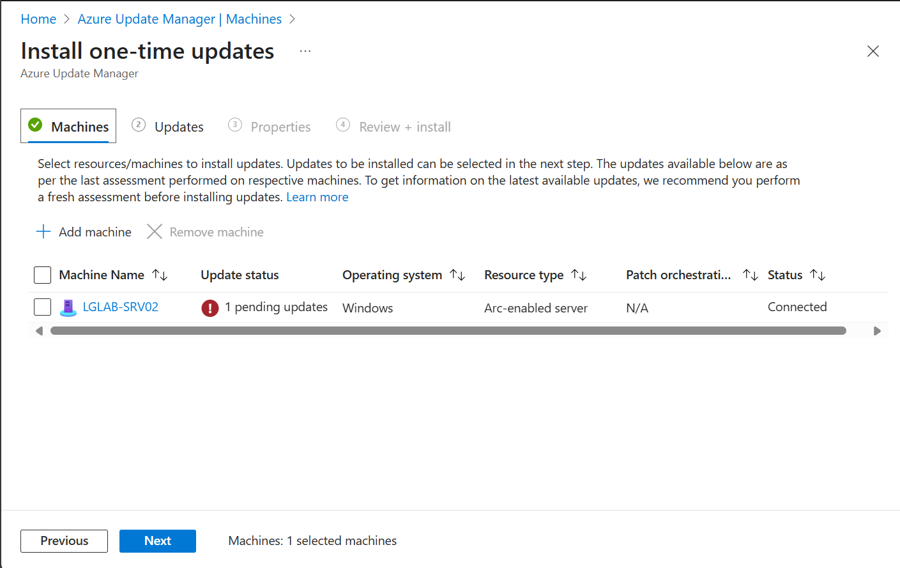Open the ellipsis more options menu
Screen dimensions: 900x568
click(305, 51)
